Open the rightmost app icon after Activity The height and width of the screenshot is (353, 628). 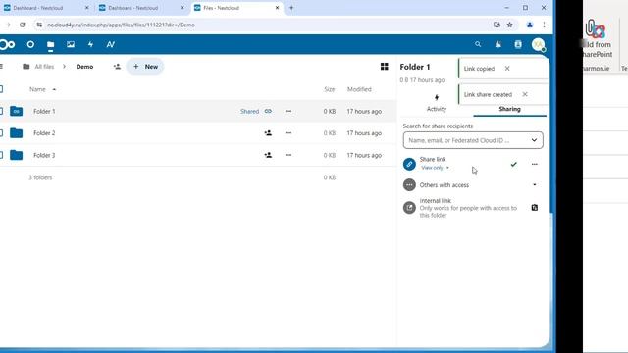pyautogui.click(x=111, y=44)
